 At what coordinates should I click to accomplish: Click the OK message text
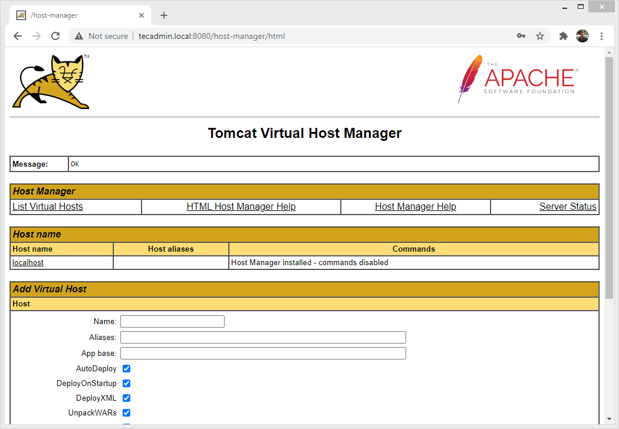click(75, 164)
